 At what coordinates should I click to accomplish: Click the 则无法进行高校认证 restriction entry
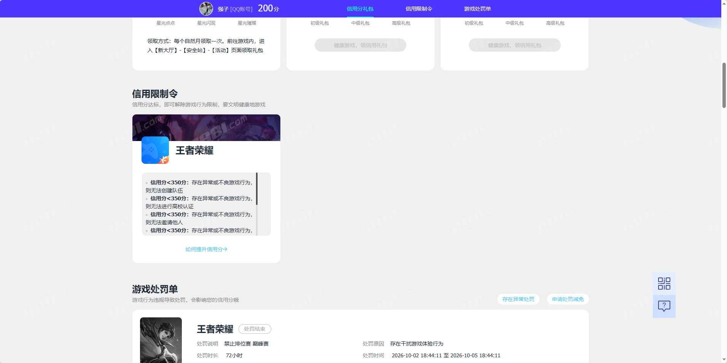170,206
